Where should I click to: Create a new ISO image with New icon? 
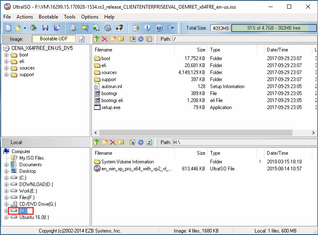pos(8,28)
